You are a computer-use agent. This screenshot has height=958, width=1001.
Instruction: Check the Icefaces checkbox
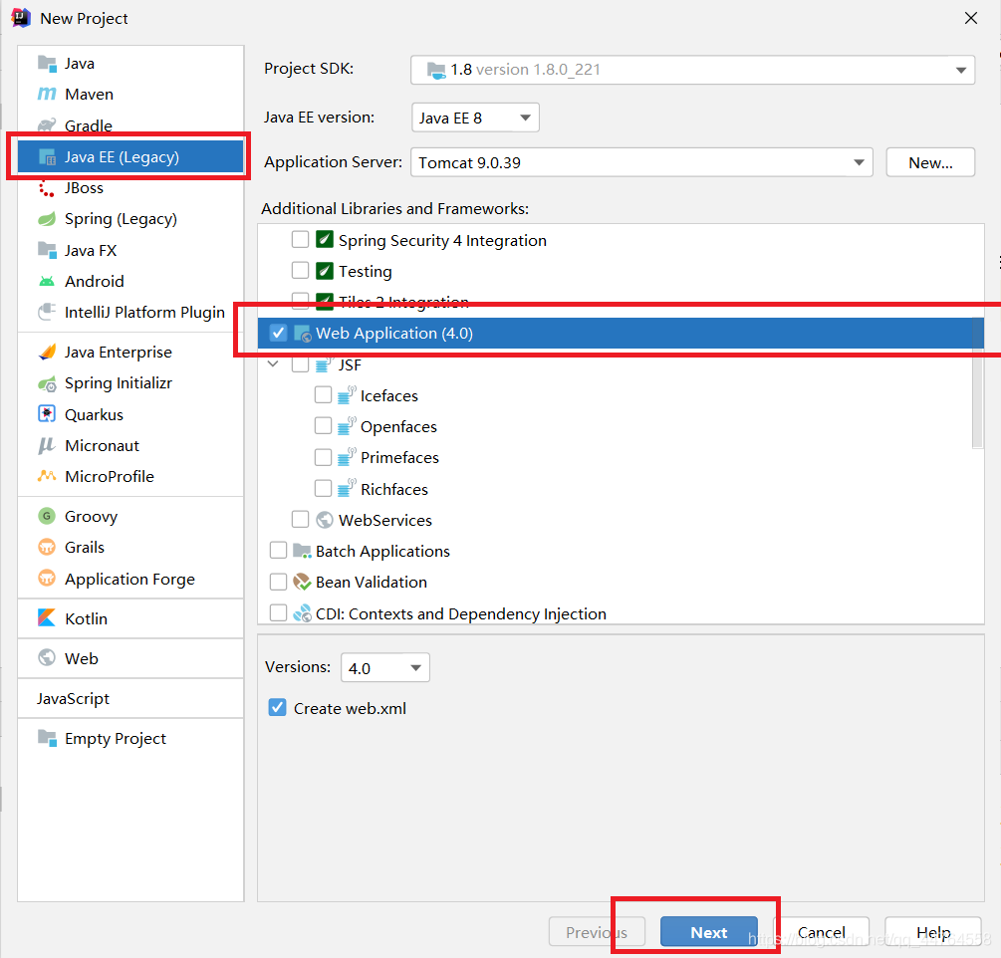[x=323, y=395]
